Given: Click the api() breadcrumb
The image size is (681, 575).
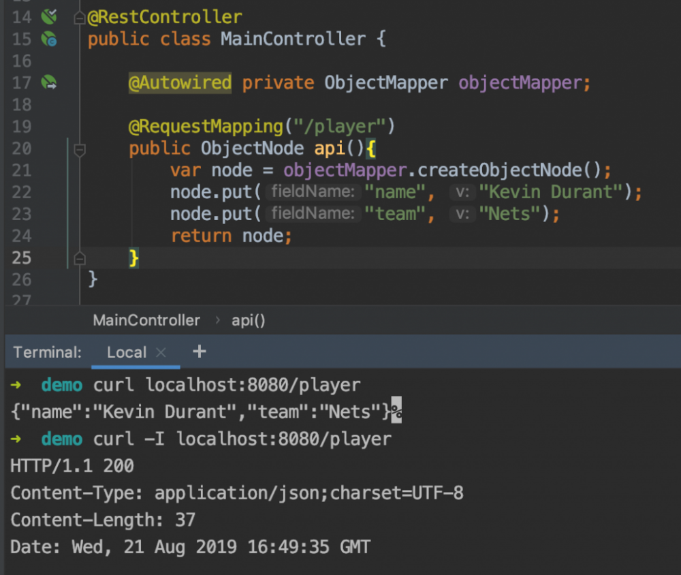Looking at the screenshot, I should 248,320.
